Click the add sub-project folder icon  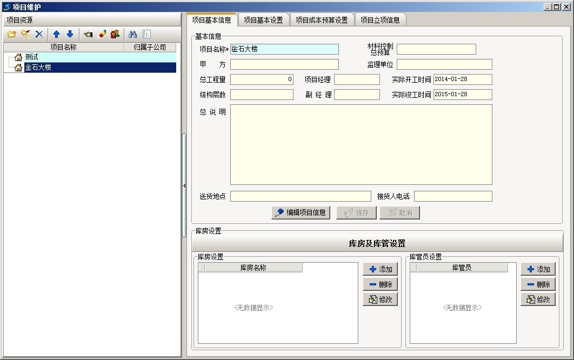(x=25, y=34)
